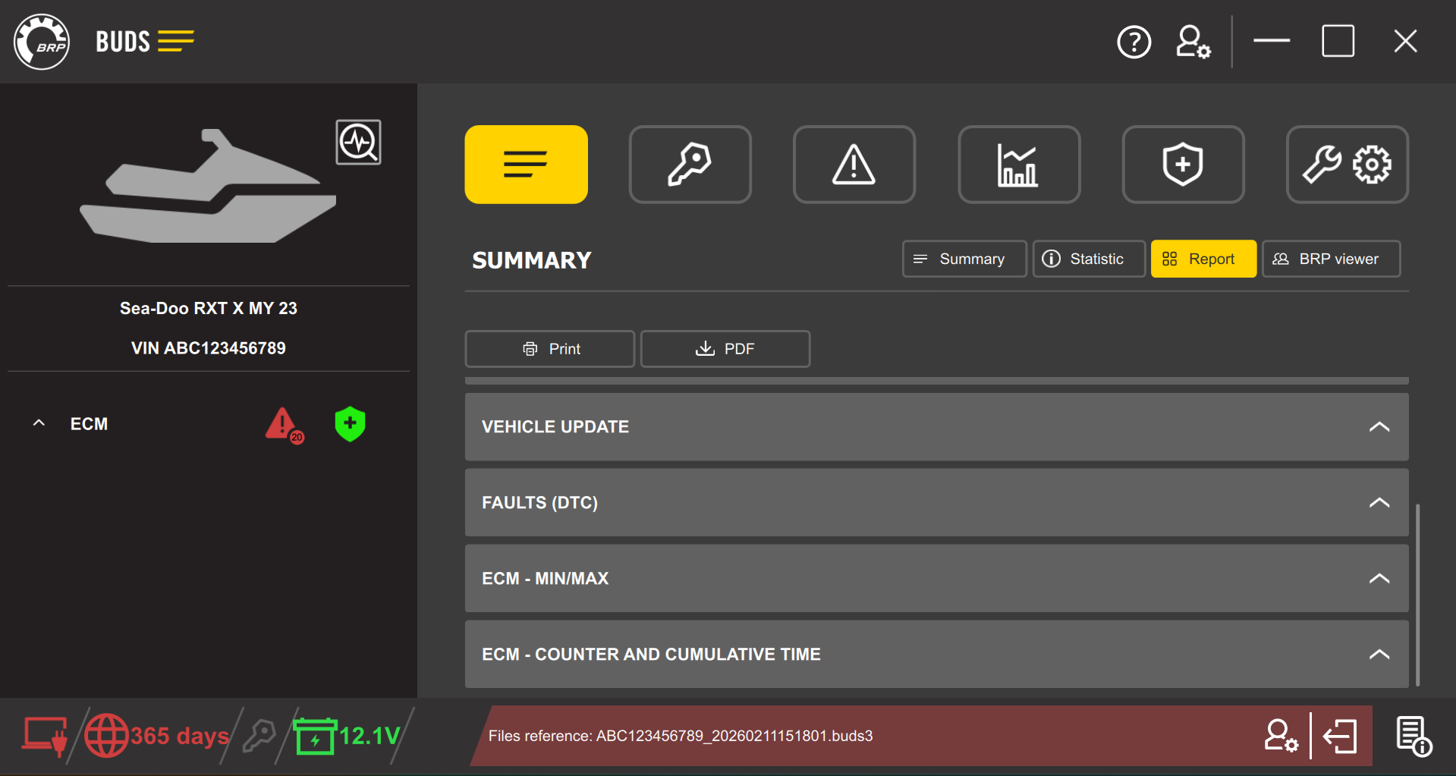The width and height of the screenshot is (1456, 776).
Task: Open the measurements chart icon page
Action: point(1018,165)
